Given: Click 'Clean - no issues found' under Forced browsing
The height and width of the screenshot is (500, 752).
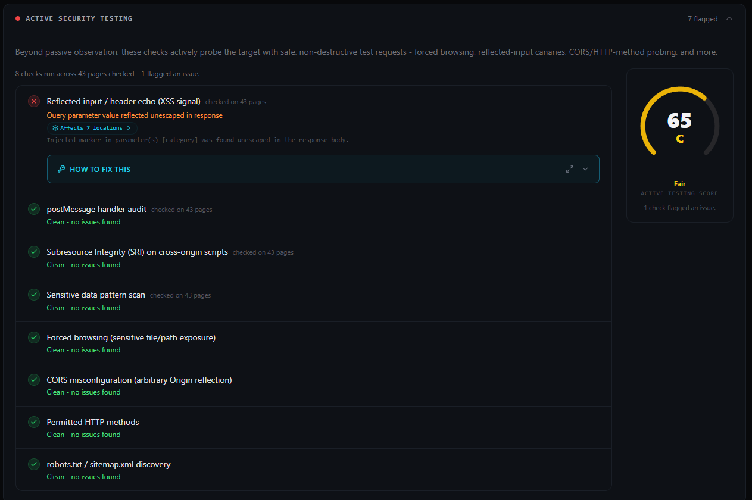Looking at the screenshot, I should click(x=83, y=350).
